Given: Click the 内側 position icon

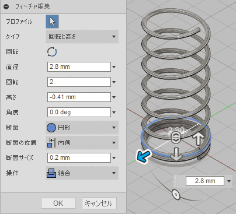Looking at the screenshot, I should click(x=51, y=143).
